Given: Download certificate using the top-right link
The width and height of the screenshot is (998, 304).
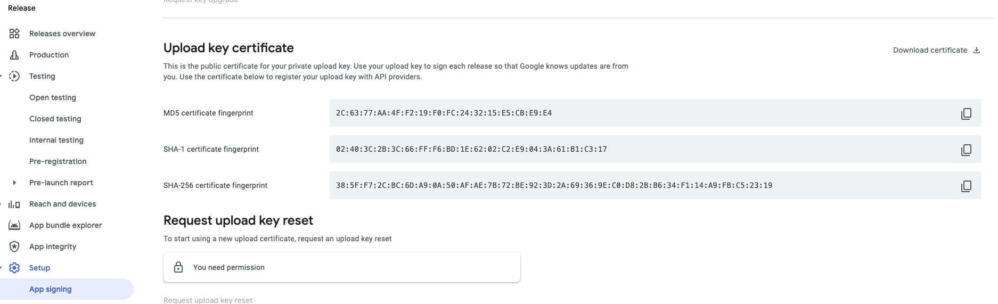Looking at the screenshot, I should point(936,50).
